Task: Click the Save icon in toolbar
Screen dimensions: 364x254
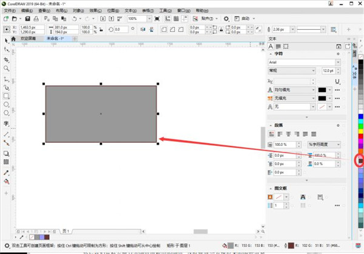Action: point(26,19)
